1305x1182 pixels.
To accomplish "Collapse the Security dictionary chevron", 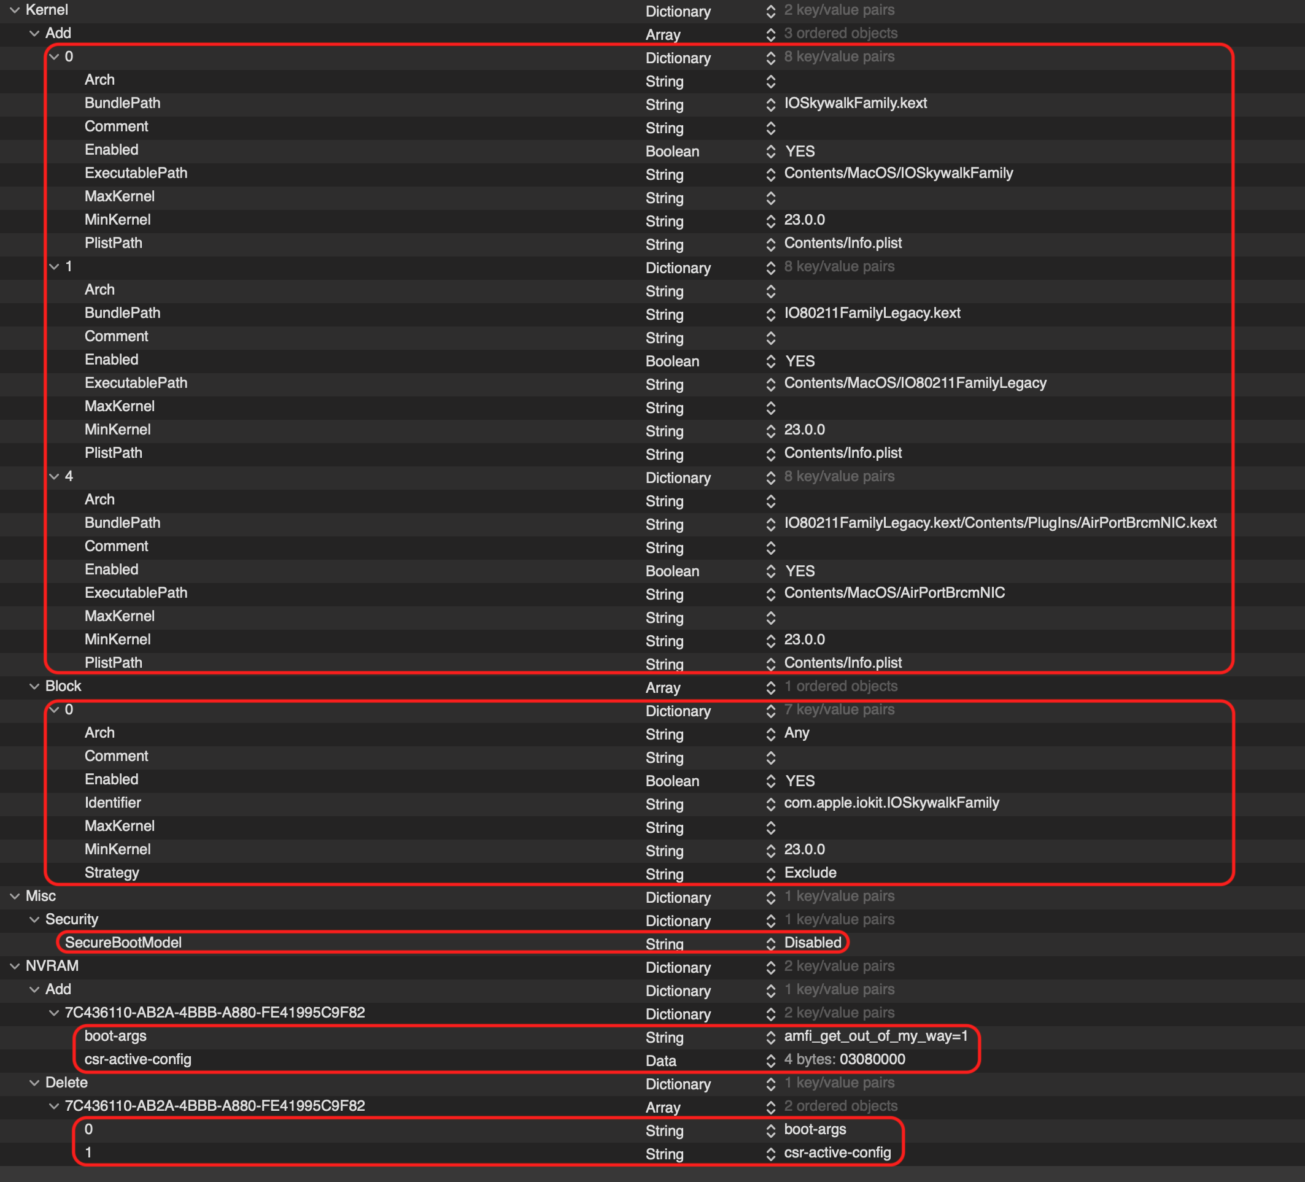I will click(34, 920).
